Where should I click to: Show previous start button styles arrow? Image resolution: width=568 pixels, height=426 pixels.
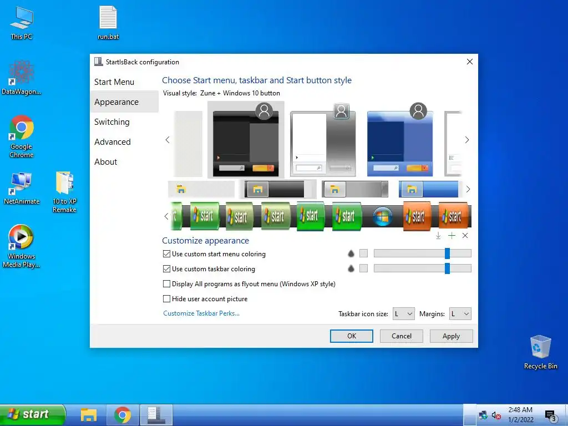pos(166,216)
